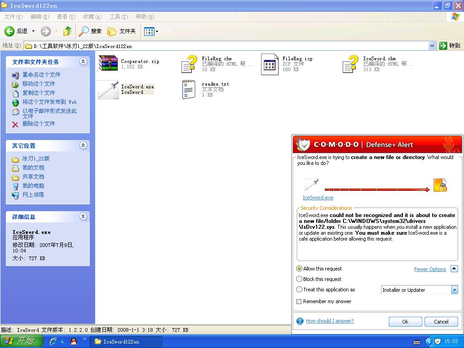Open the 查看(V) menu
Viewport: 464px width, 348px height.
pyautogui.click(x=66, y=17)
